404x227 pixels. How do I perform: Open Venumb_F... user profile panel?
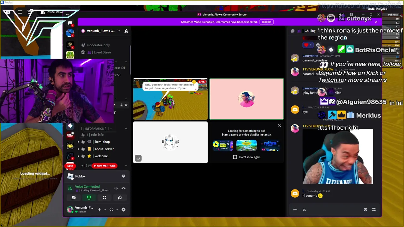[80, 210]
